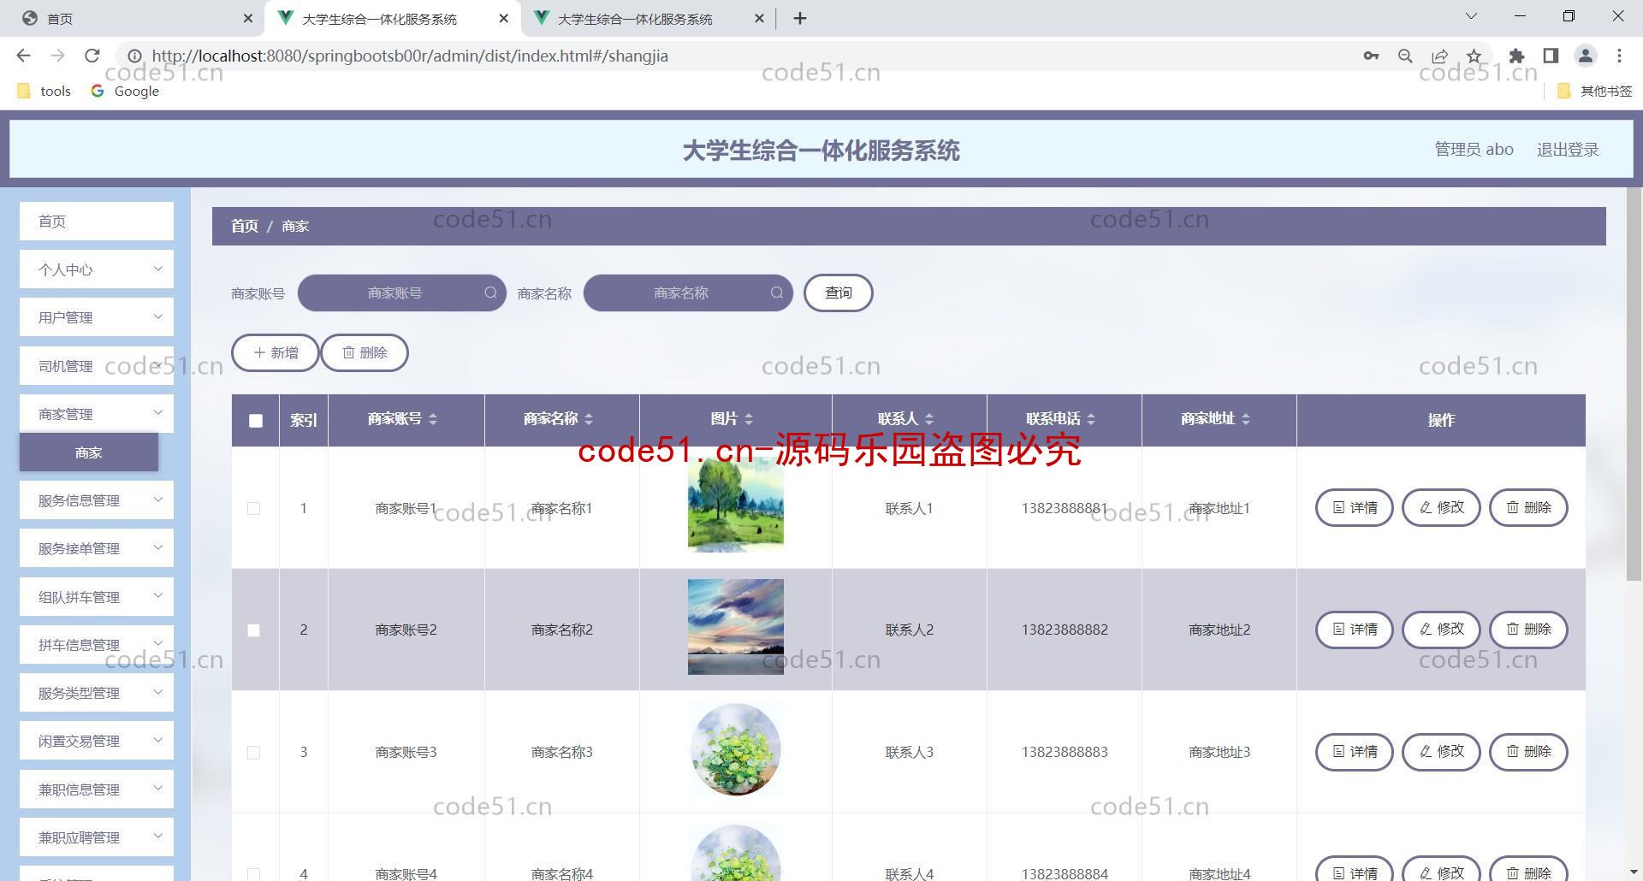1643x881 pixels.
Task: Go to 首页 in the sidebar
Action: (x=97, y=222)
